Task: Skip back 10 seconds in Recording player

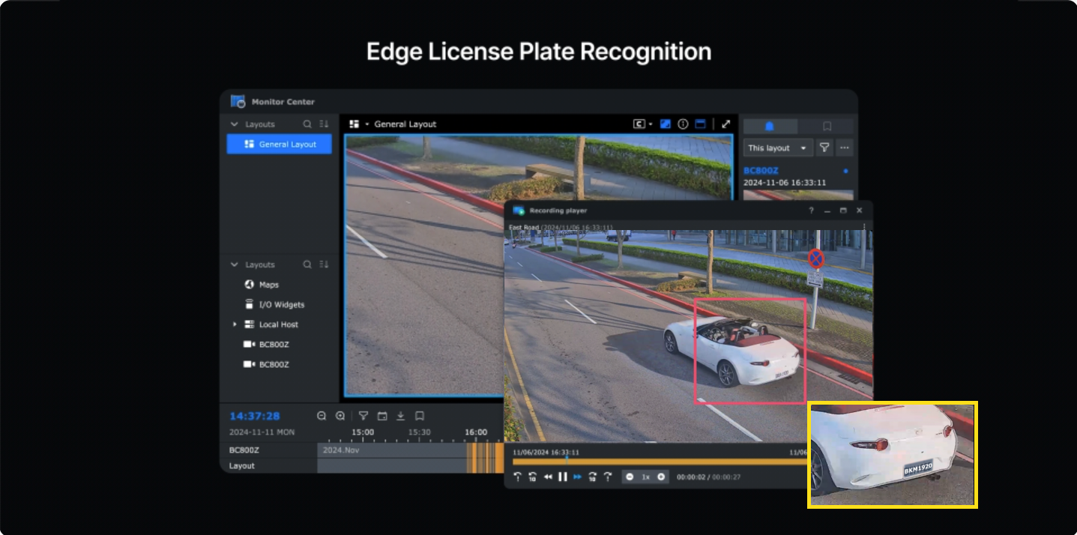Action: click(532, 477)
